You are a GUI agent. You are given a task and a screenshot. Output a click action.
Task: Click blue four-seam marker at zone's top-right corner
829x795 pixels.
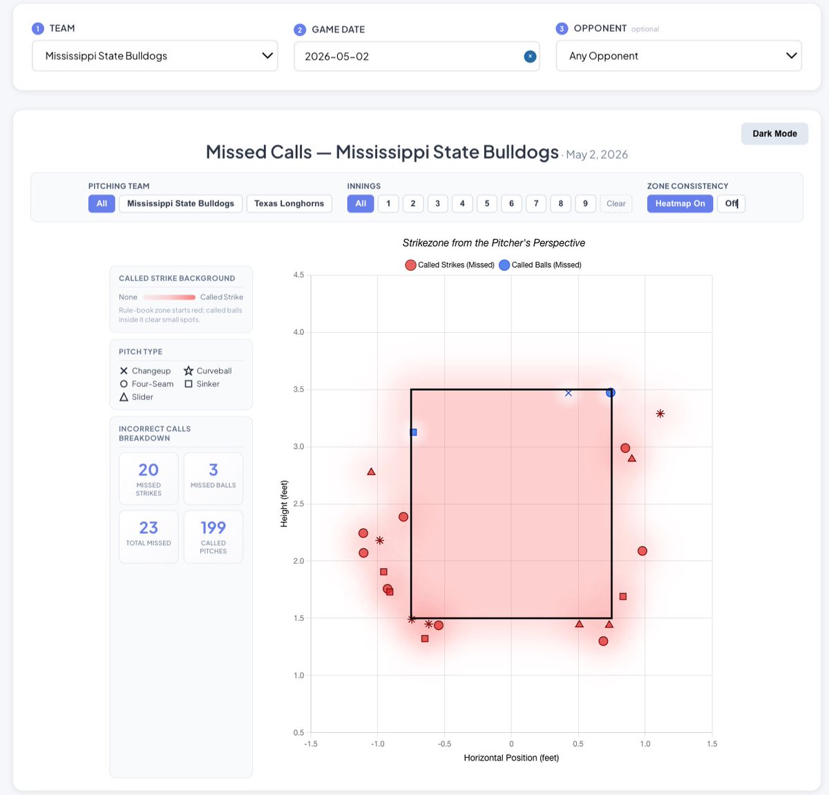tap(611, 393)
